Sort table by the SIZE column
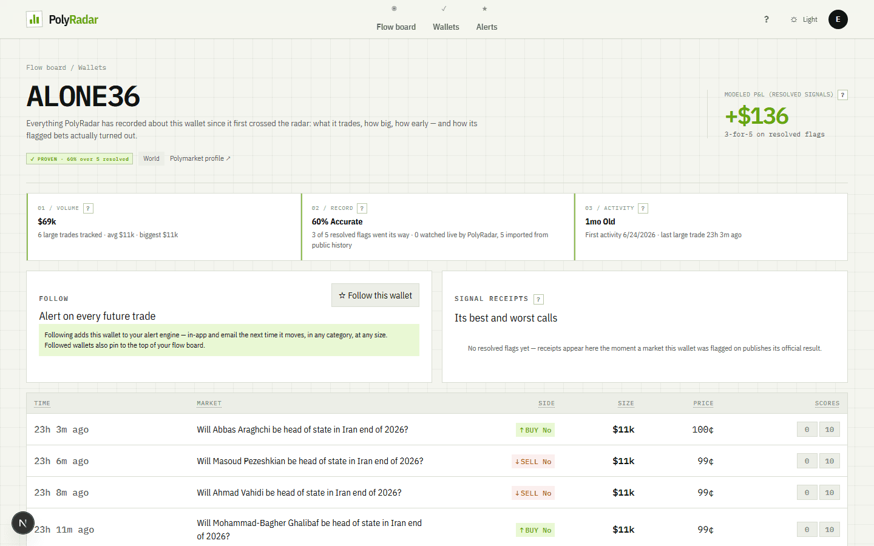 [x=626, y=403]
